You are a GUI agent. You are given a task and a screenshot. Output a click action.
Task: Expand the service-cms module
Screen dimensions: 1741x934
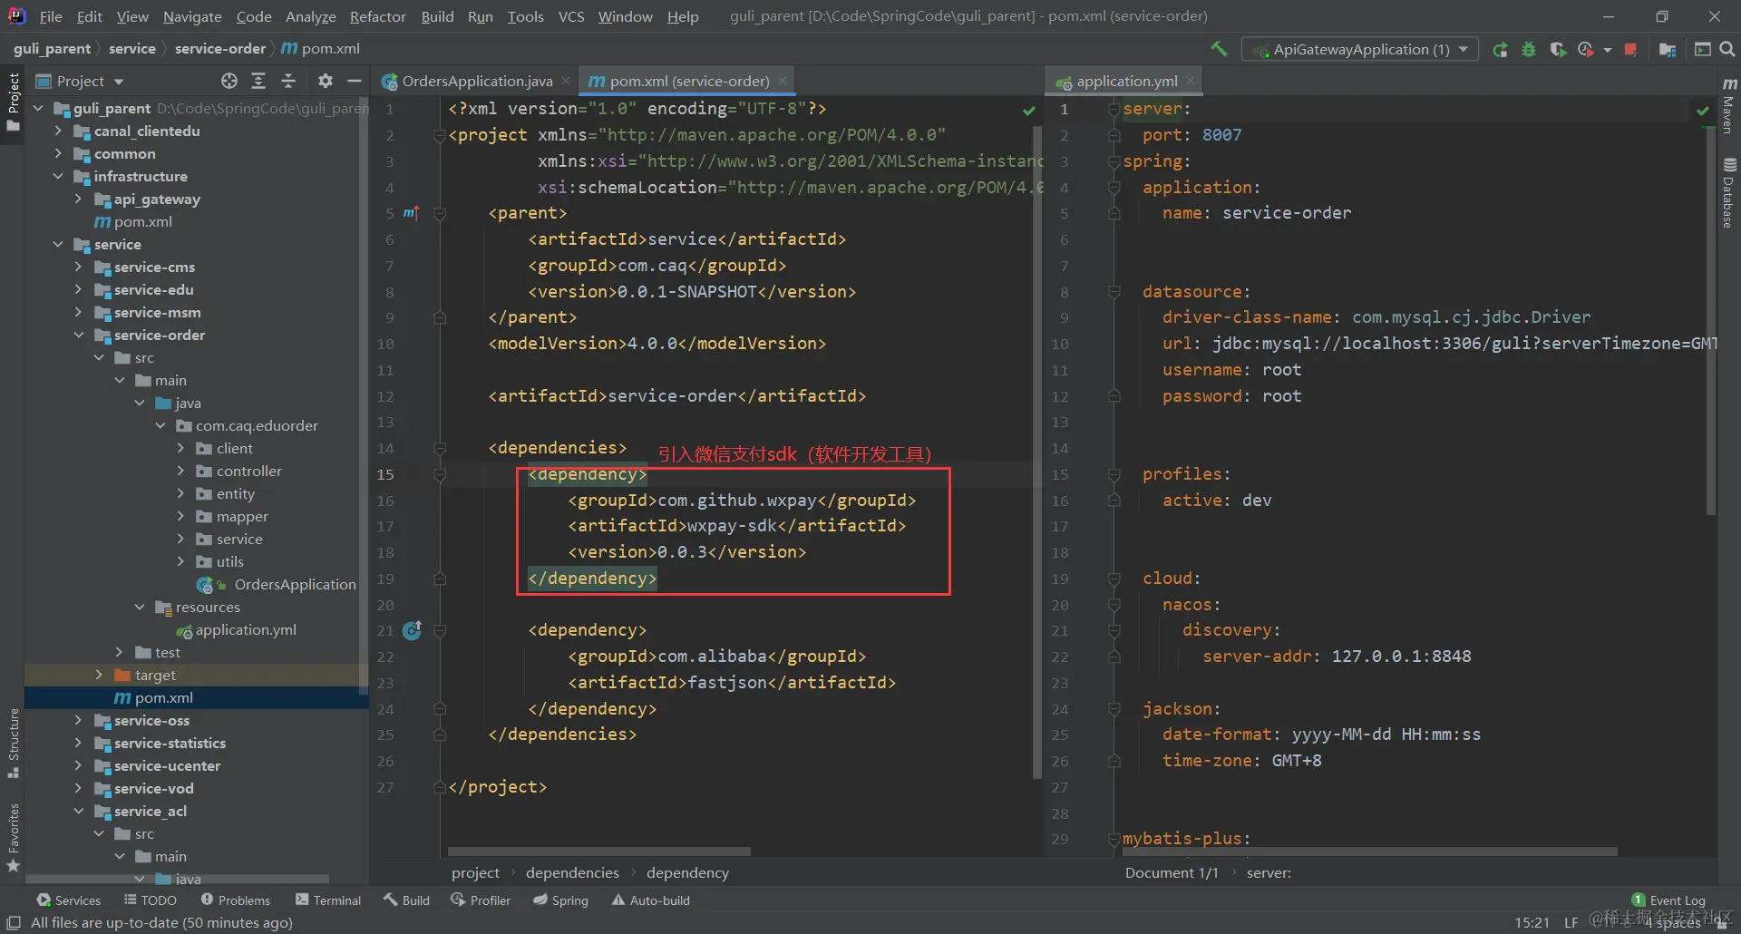click(78, 267)
